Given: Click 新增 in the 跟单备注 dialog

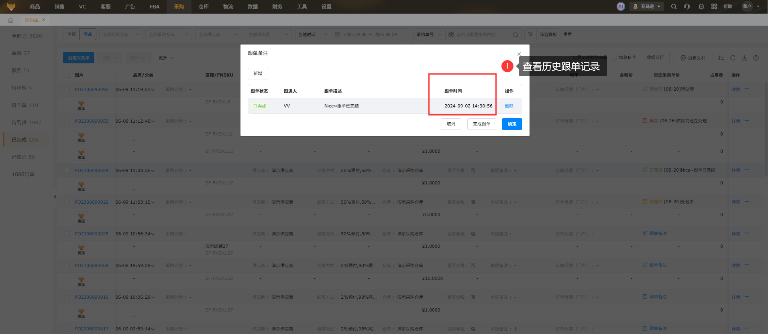Looking at the screenshot, I should tap(258, 74).
